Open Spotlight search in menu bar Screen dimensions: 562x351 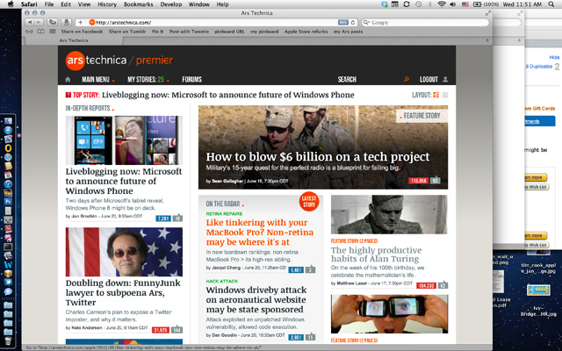tap(551, 4)
